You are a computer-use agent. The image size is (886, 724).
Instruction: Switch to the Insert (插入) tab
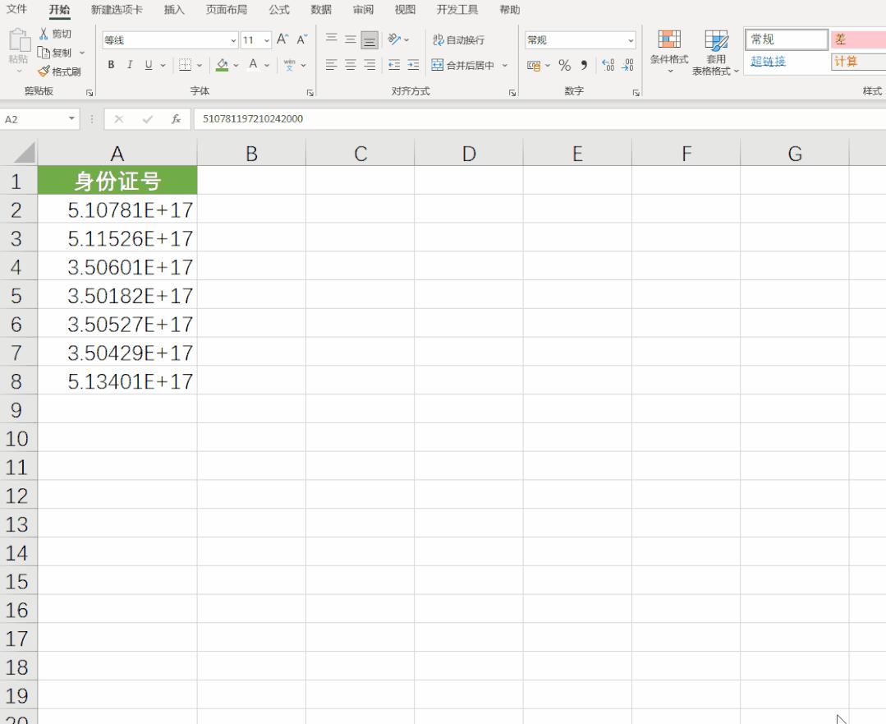(174, 10)
